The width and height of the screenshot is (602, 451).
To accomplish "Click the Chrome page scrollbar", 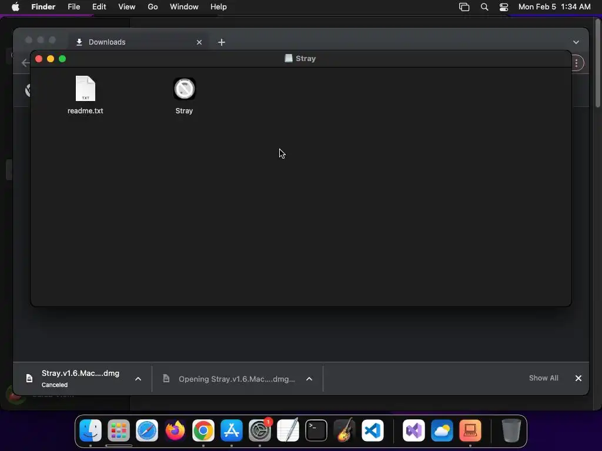I will [x=598, y=63].
